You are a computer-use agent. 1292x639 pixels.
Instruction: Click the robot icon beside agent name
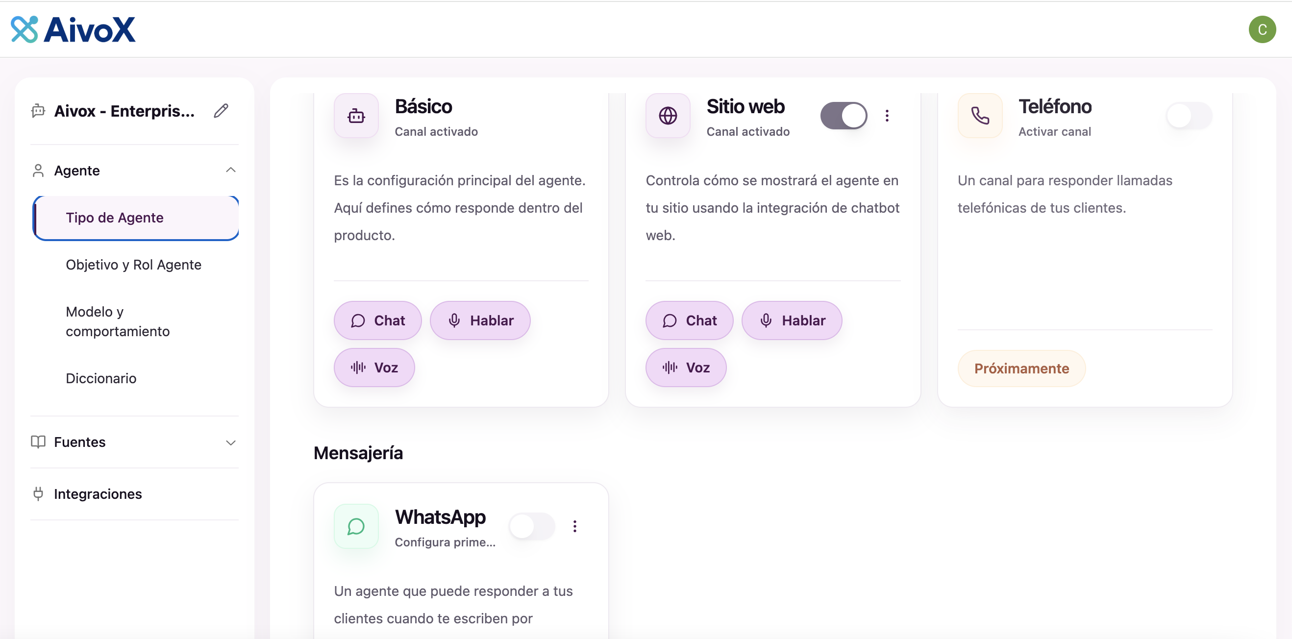(x=38, y=111)
